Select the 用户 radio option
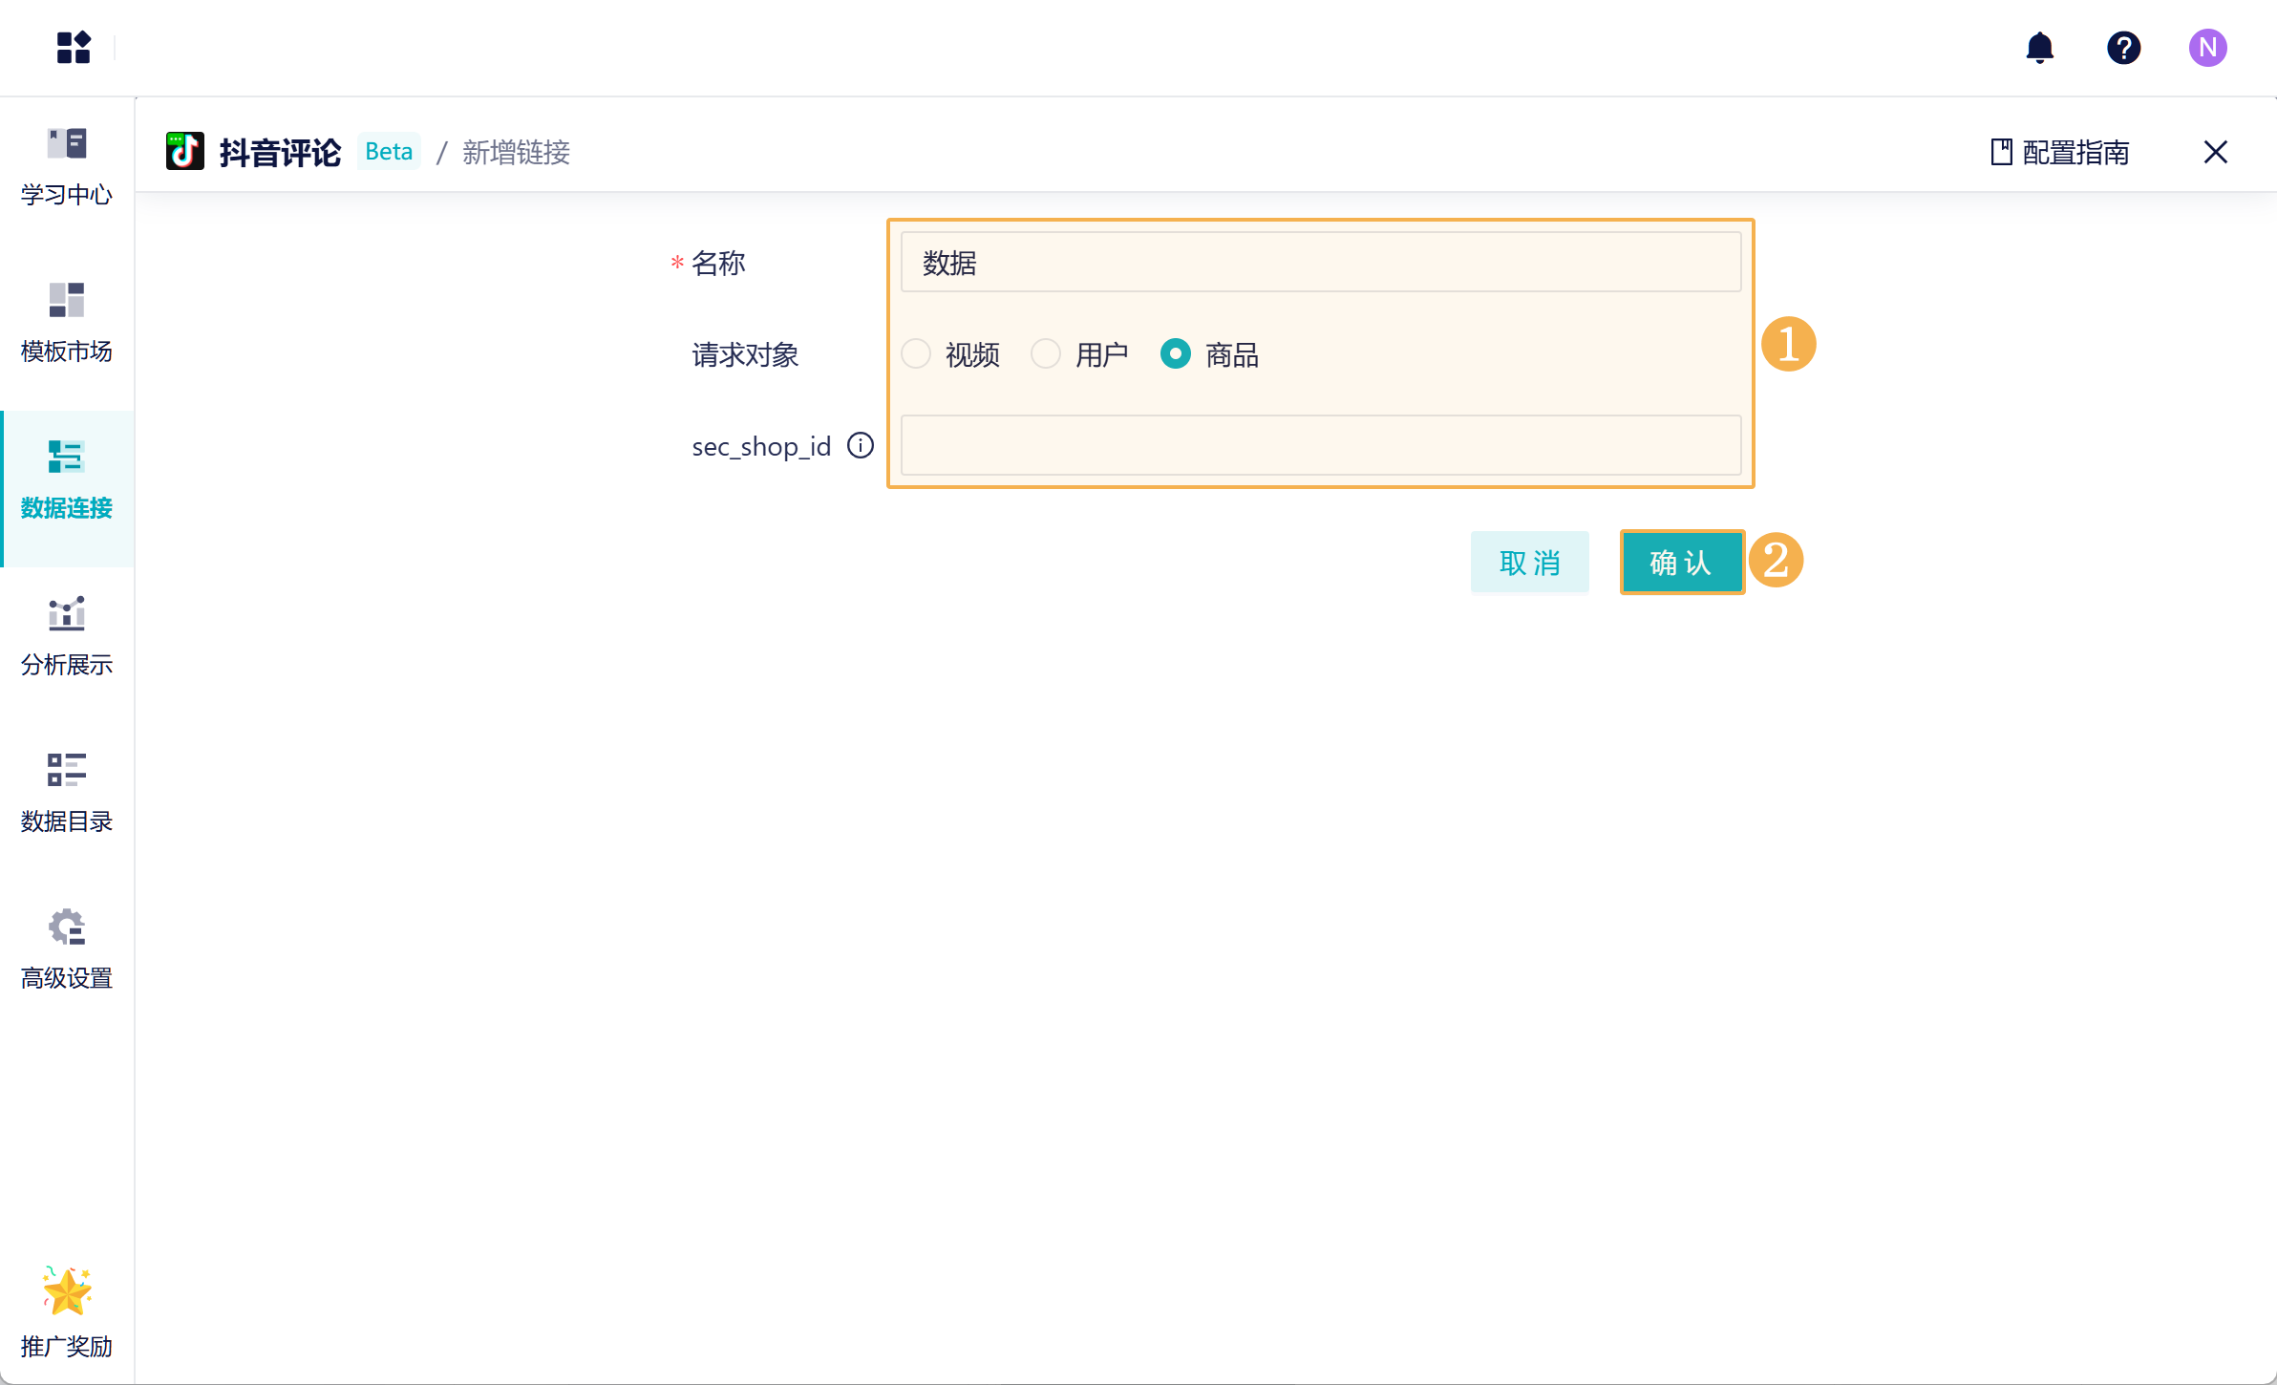The height and width of the screenshot is (1385, 2277). pyautogui.click(x=1046, y=353)
